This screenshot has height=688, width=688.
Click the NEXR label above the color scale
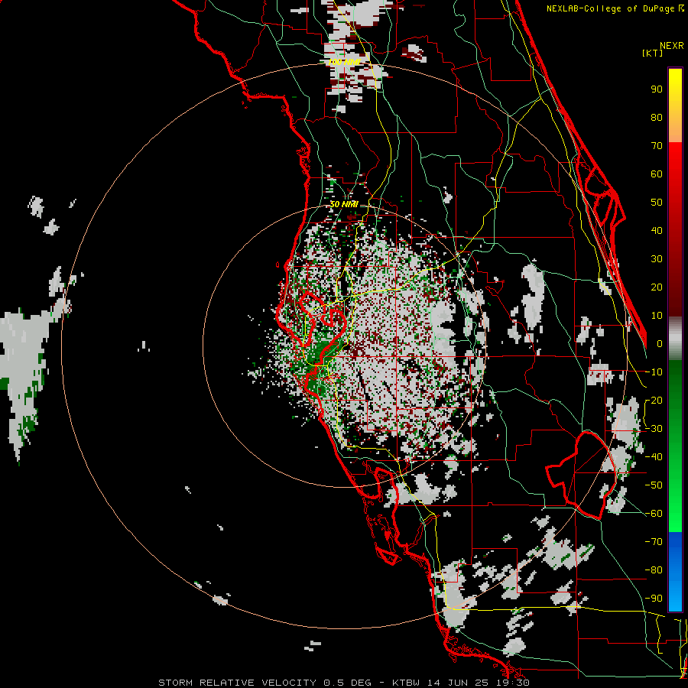[x=671, y=46]
